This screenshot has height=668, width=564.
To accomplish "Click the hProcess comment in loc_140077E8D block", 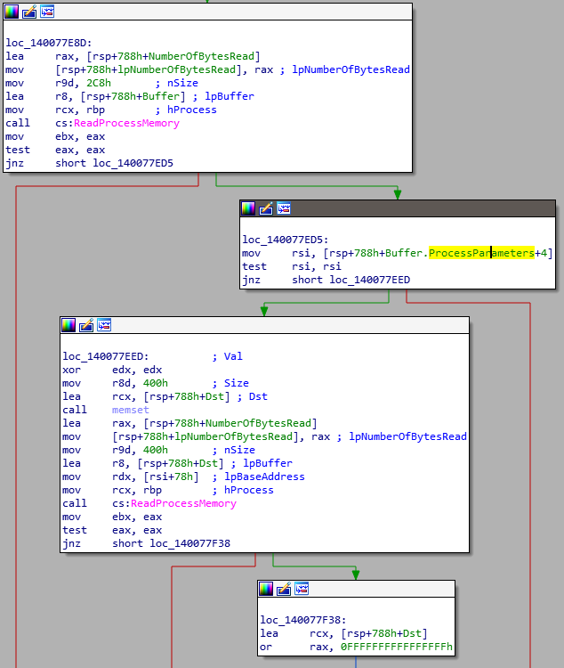I will (192, 110).
